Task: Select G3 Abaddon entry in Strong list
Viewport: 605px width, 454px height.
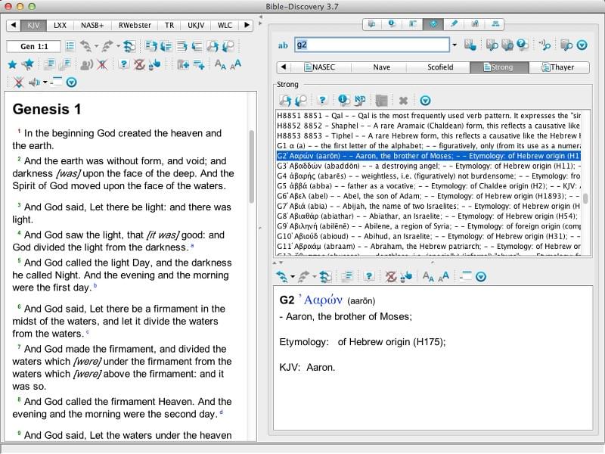Action: pos(428,166)
